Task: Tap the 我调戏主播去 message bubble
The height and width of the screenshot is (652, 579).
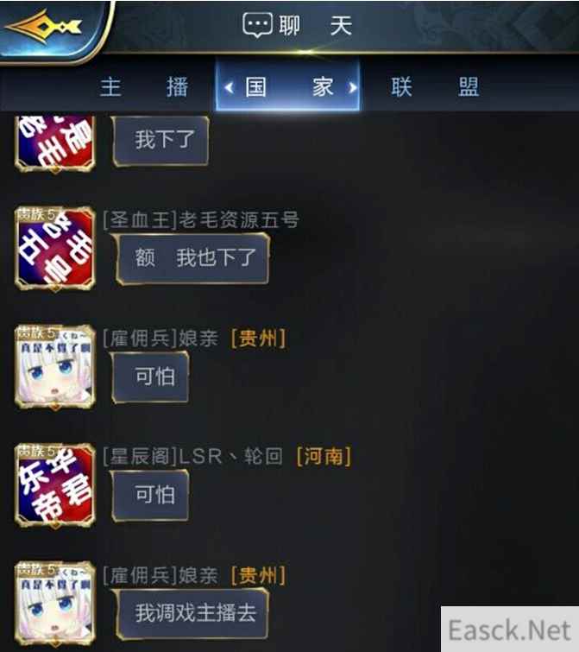Action: click(x=192, y=614)
